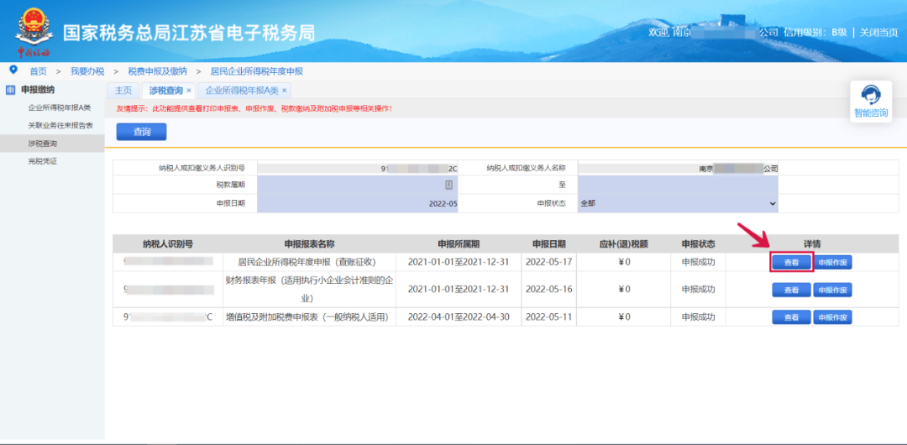The width and height of the screenshot is (907, 445).
Task: Close the 涉税查询 tab
Action: click(189, 91)
